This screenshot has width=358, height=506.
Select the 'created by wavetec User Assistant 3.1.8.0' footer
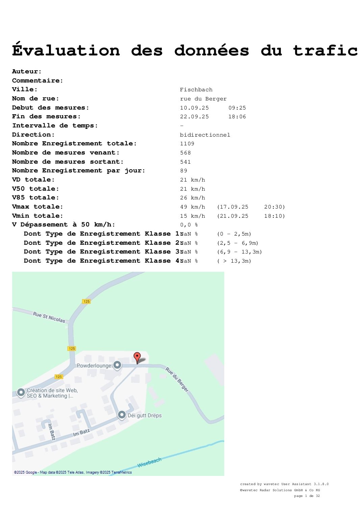coord(284,484)
